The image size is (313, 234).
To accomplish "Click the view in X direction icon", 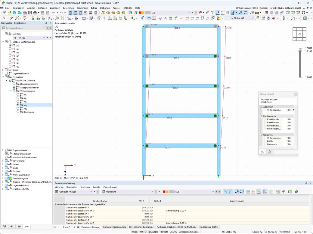I will [288, 13].
